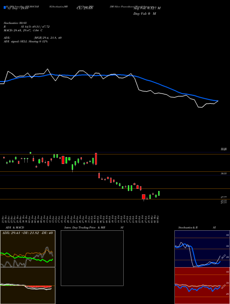Click 'ADX: 29.41 +DY: 21.82 -DY: 40' header
230x304 pixels.
(x=27, y=233)
